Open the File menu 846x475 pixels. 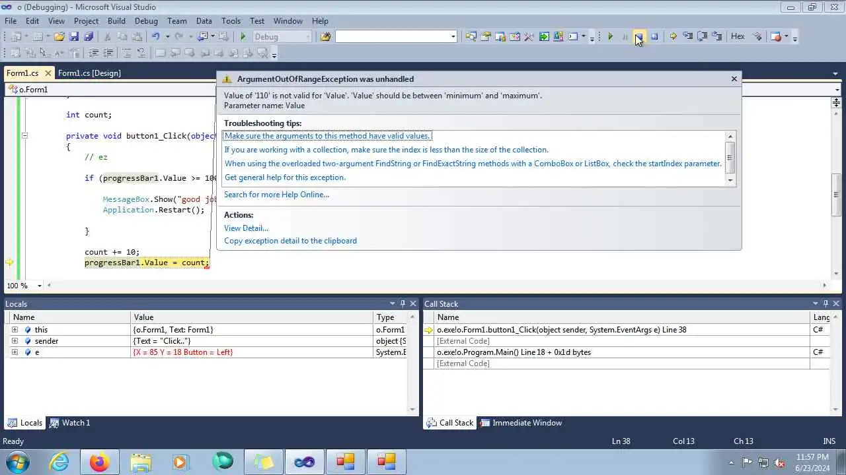(11, 20)
